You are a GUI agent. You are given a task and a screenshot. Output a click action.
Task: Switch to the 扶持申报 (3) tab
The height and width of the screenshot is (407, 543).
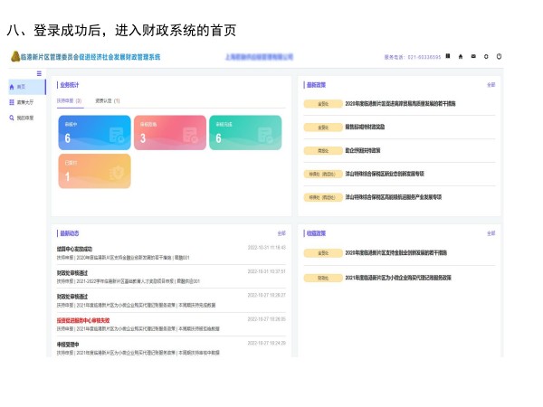[x=70, y=100]
